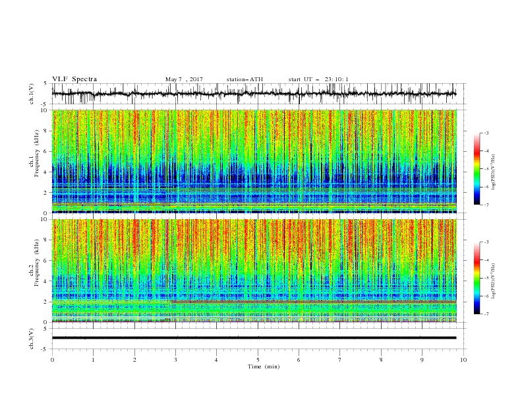Click the ch.2 colorbar 'log(PSD)(V²/Hz)' label
The image size is (522, 404).
click(493, 281)
